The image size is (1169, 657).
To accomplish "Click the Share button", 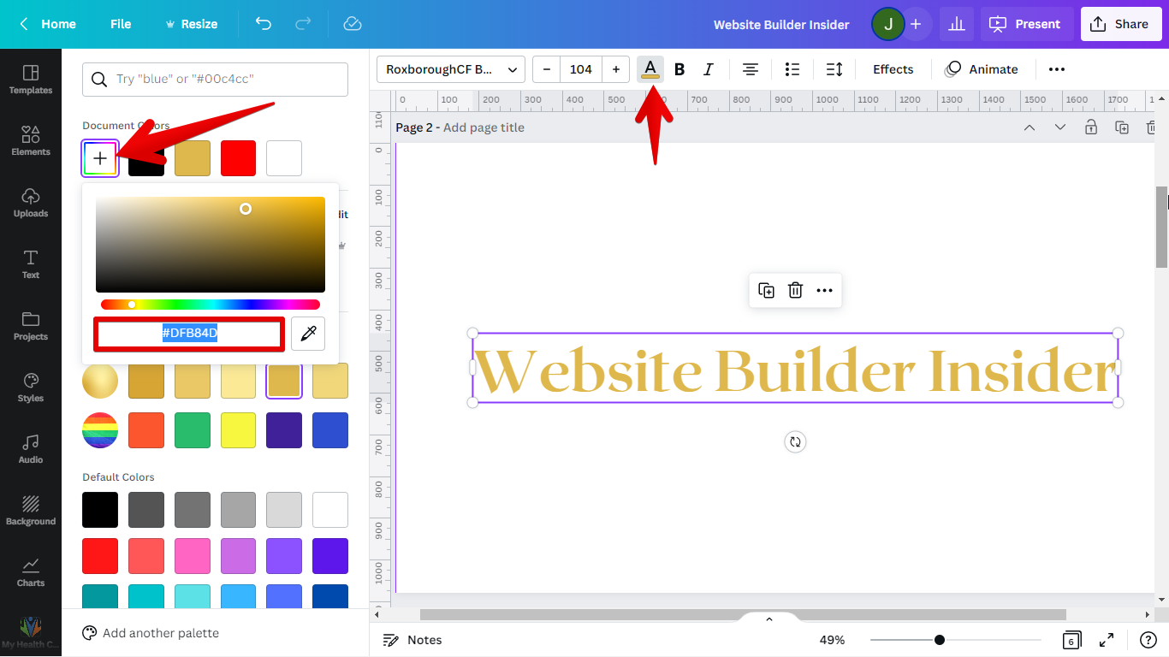I will [1120, 24].
